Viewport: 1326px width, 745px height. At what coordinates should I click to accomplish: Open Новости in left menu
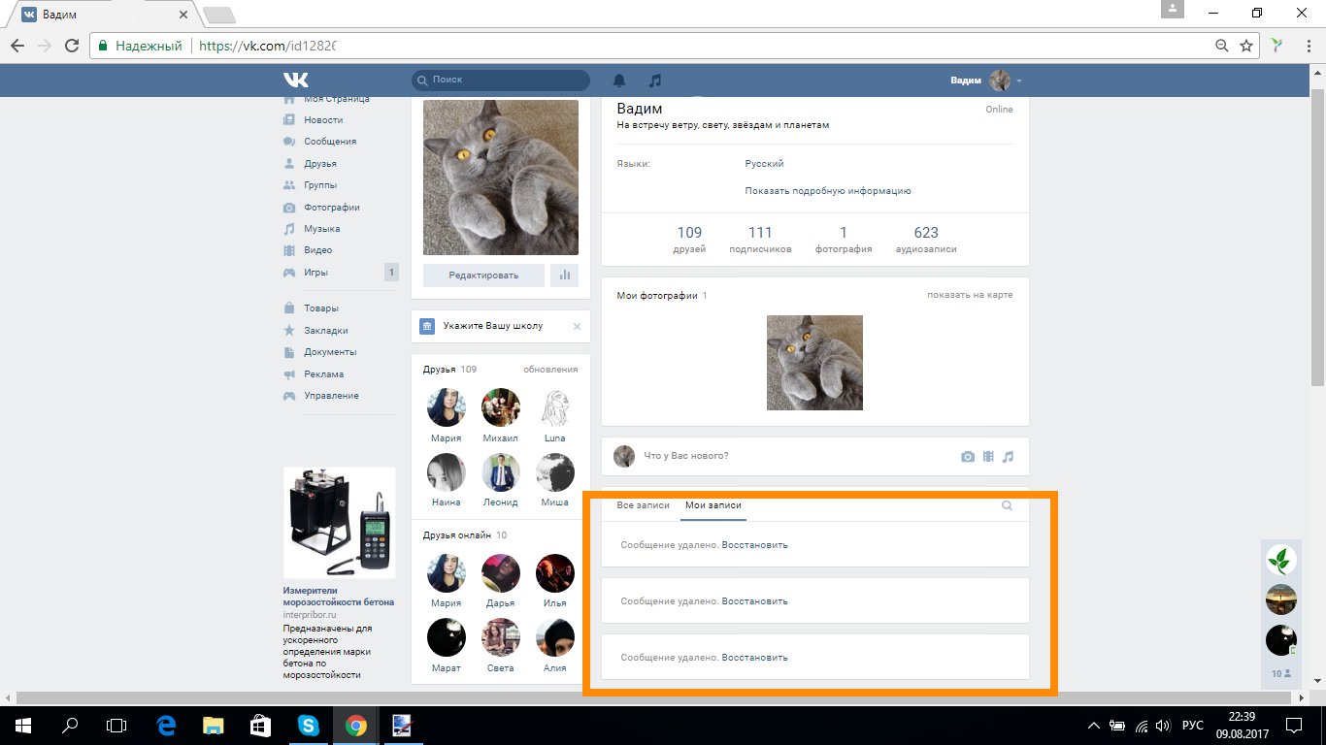coord(322,120)
